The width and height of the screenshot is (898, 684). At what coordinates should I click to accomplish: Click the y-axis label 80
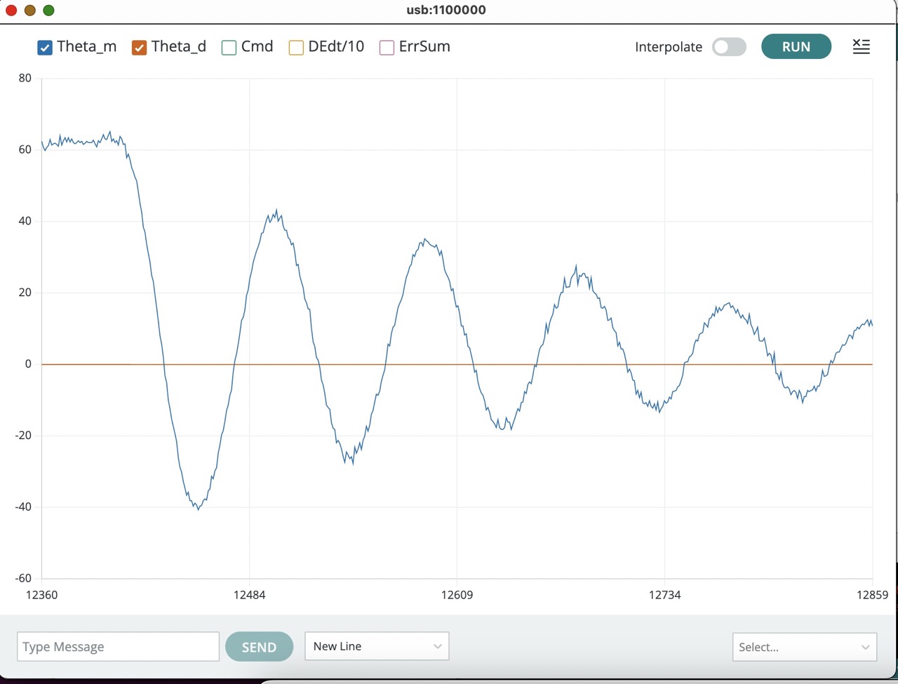(x=25, y=78)
